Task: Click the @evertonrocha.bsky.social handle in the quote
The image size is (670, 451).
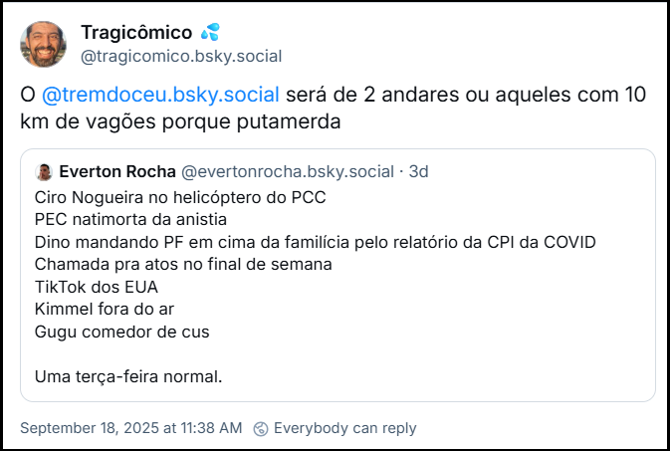Action: click(x=288, y=171)
